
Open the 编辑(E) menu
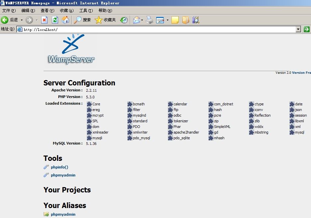28,11
